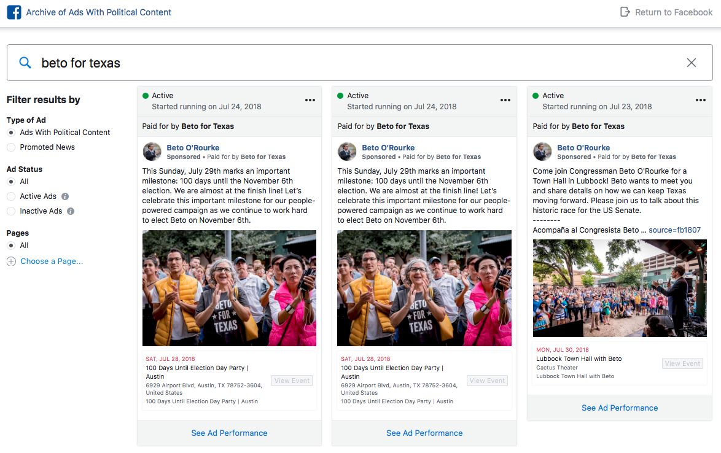This screenshot has height=453, width=721.
Task: Click 'Cactus Theater' venue text
Action: 557,368
